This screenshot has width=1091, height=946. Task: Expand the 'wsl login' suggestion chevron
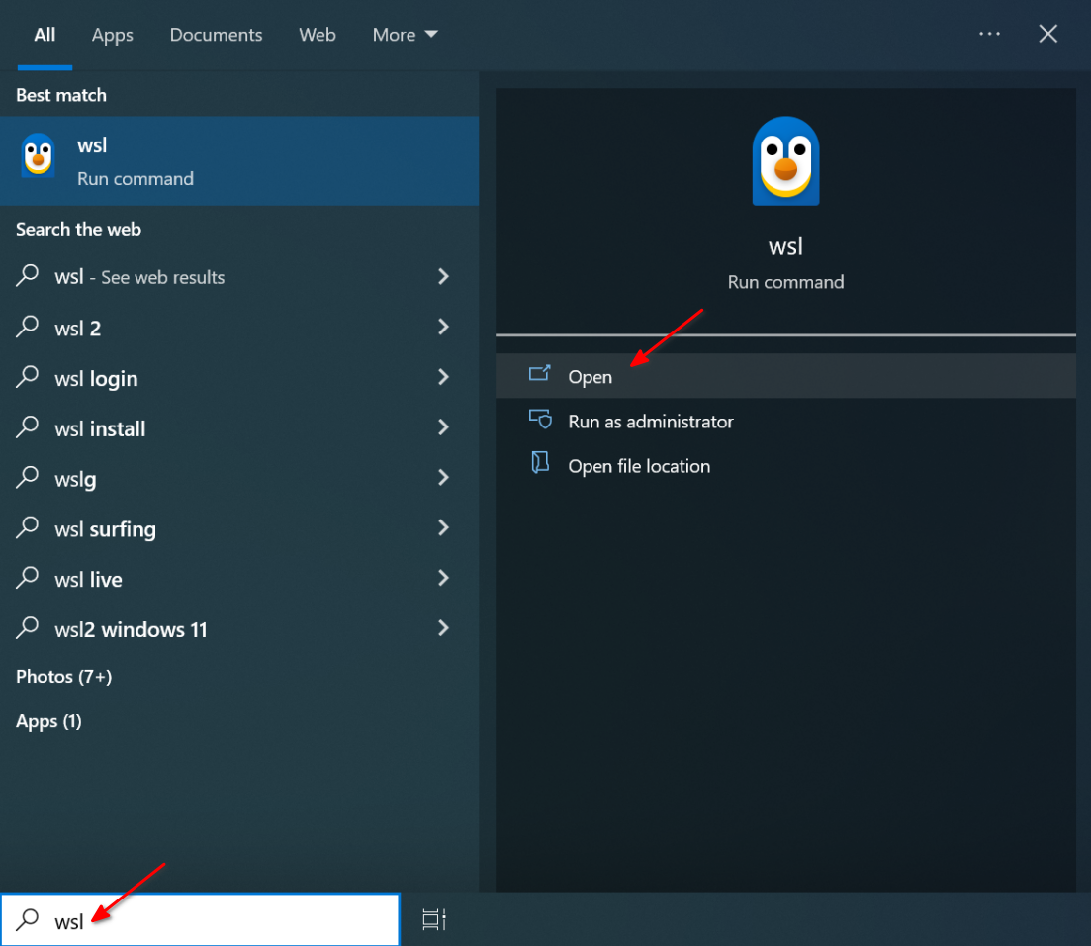443,377
